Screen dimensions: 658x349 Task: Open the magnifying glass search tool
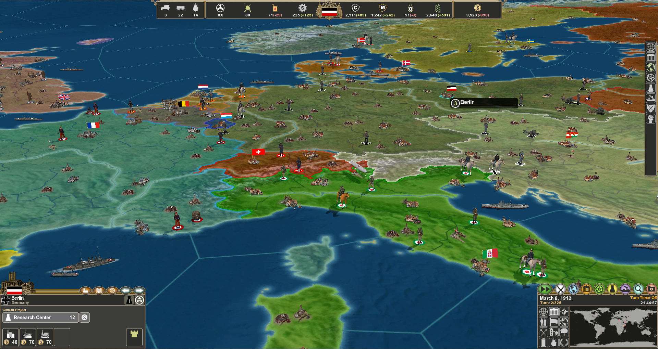(x=638, y=289)
